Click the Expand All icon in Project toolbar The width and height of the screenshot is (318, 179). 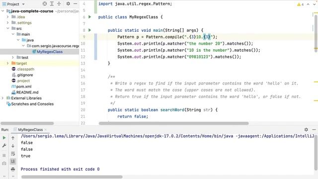[x=52, y=3]
